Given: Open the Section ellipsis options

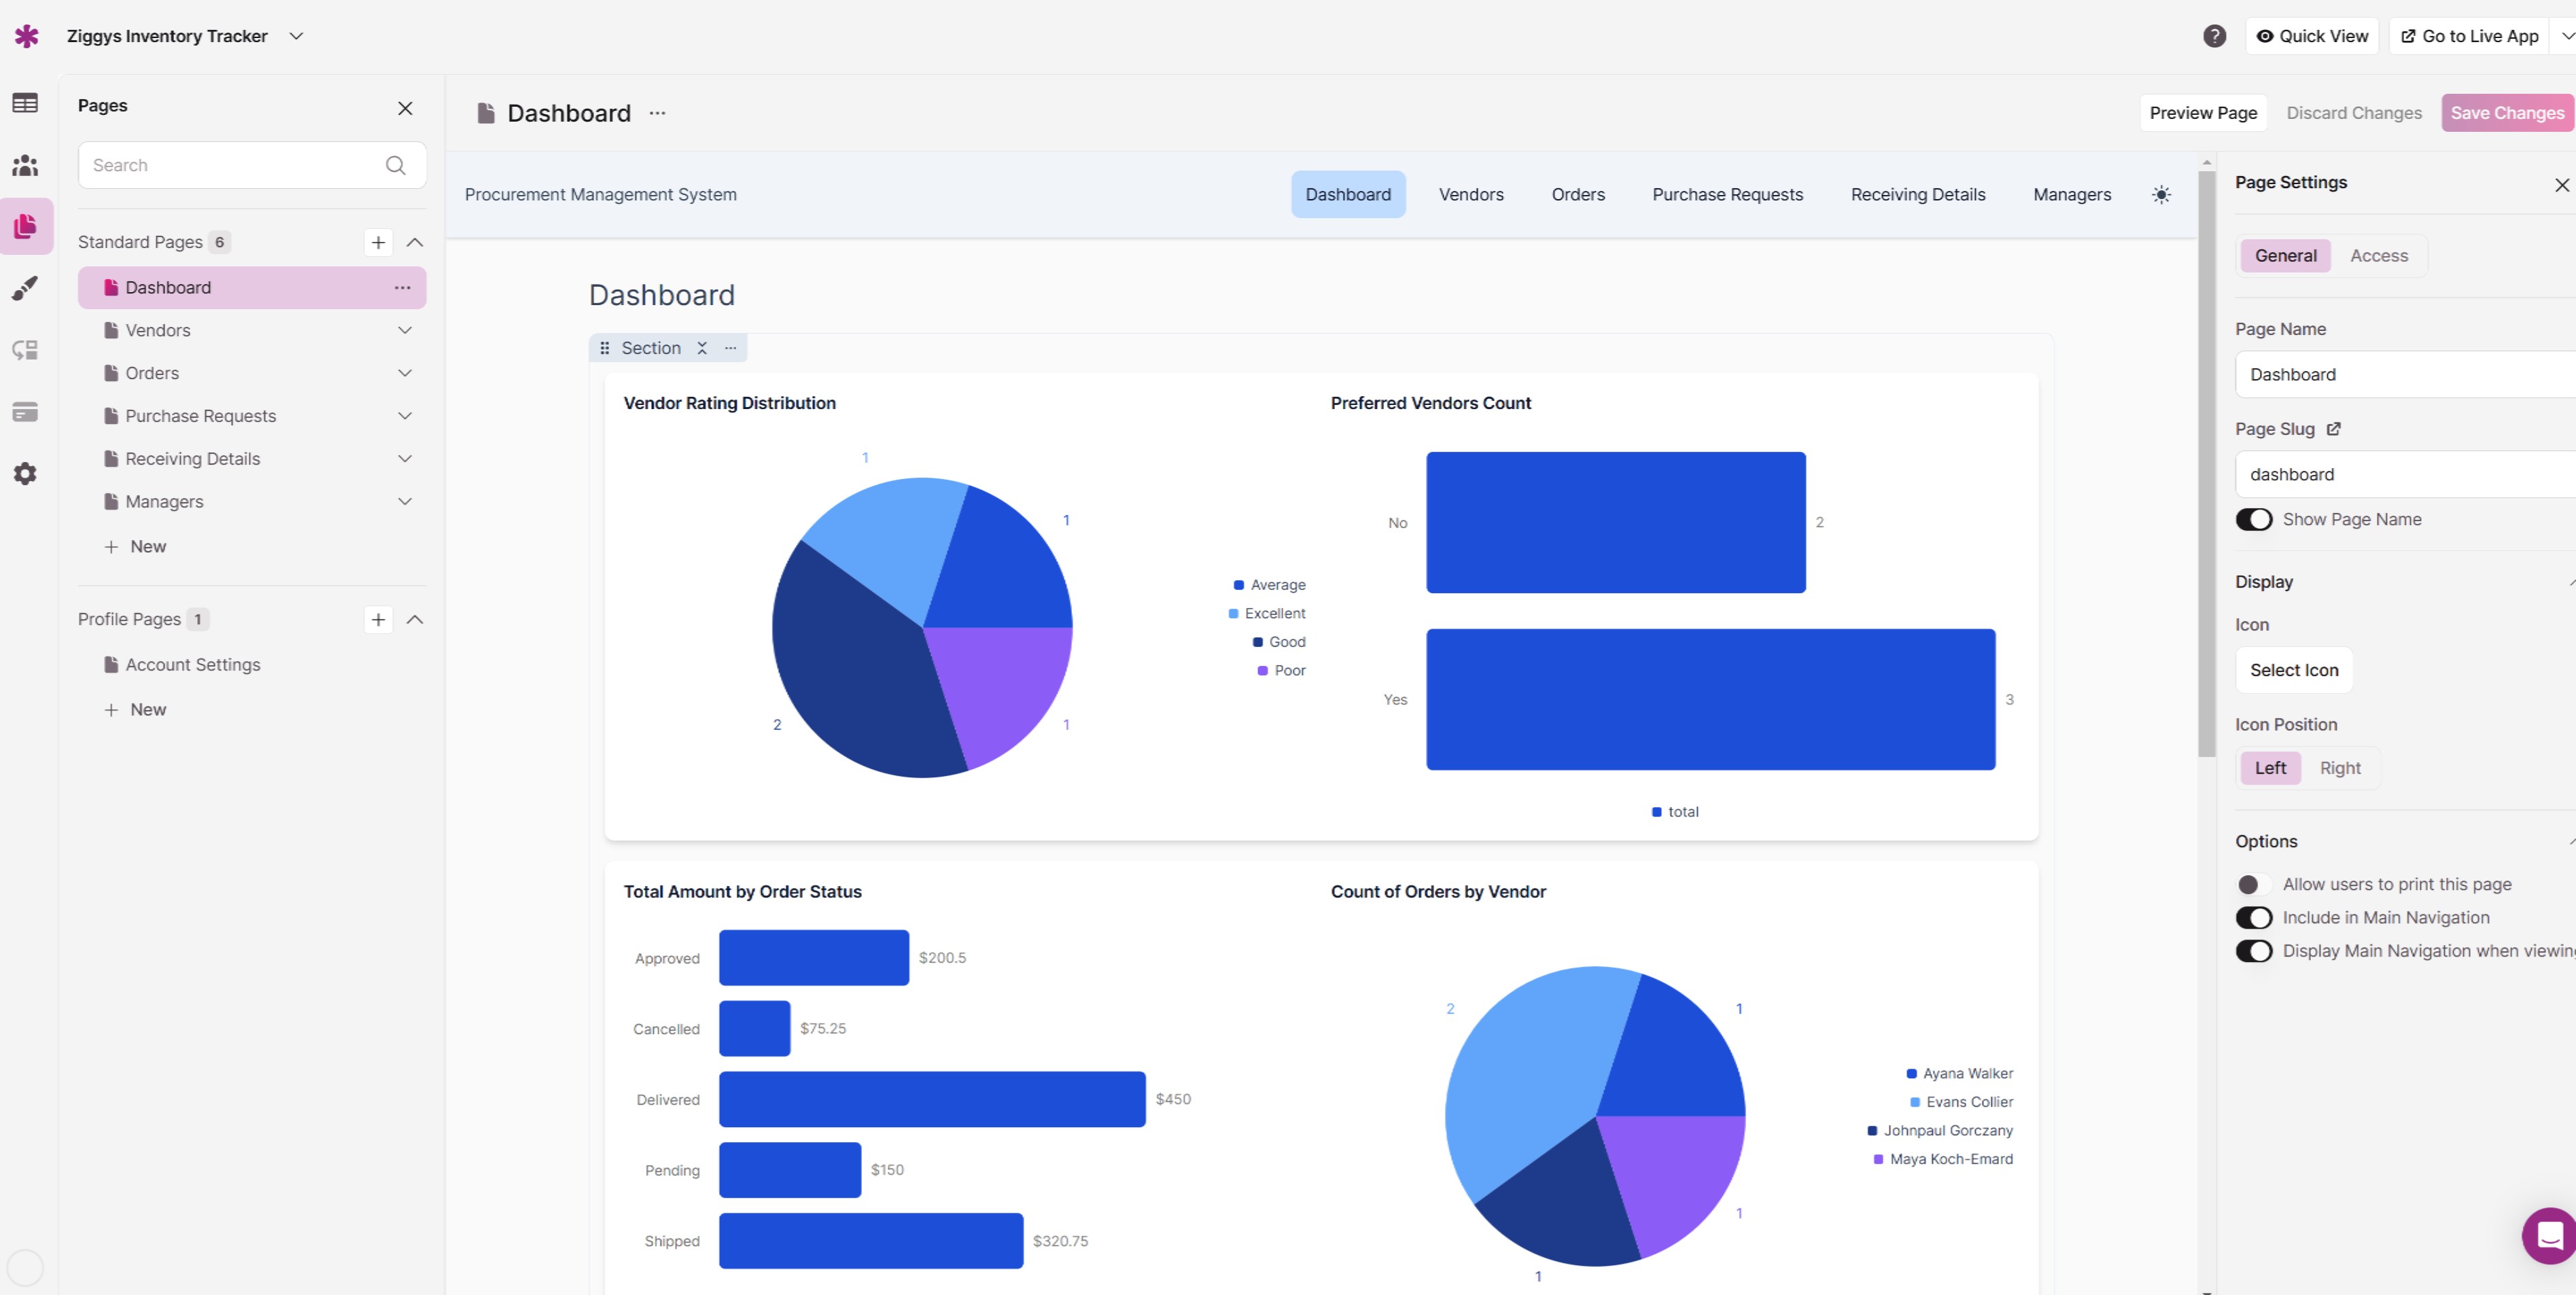Looking at the screenshot, I should click(731, 348).
